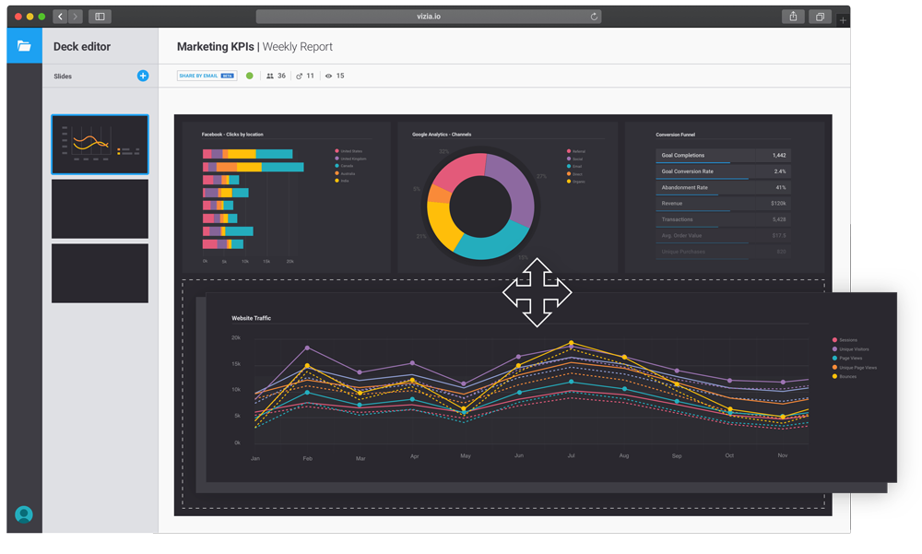
Task: Add a new slide with the plus icon
Action: coord(143,76)
